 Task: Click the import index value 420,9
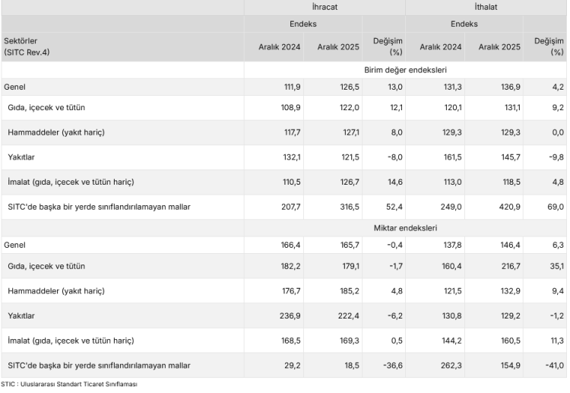click(508, 208)
